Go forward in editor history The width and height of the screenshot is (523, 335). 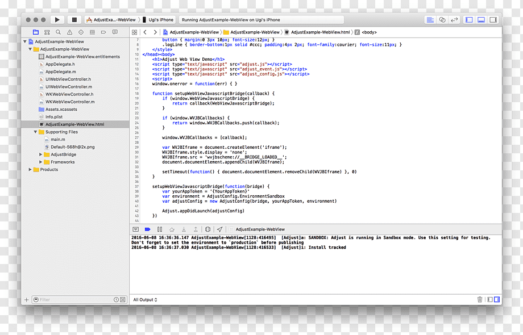pyautogui.click(x=155, y=32)
